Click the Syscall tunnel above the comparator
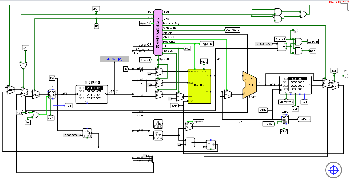The width and height of the screenshot is (349, 182). [x=280, y=39]
